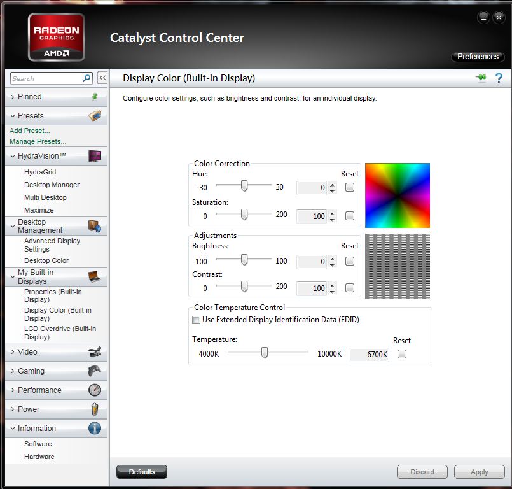Click the blue Information icon
The height and width of the screenshot is (489, 512).
(95, 428)
